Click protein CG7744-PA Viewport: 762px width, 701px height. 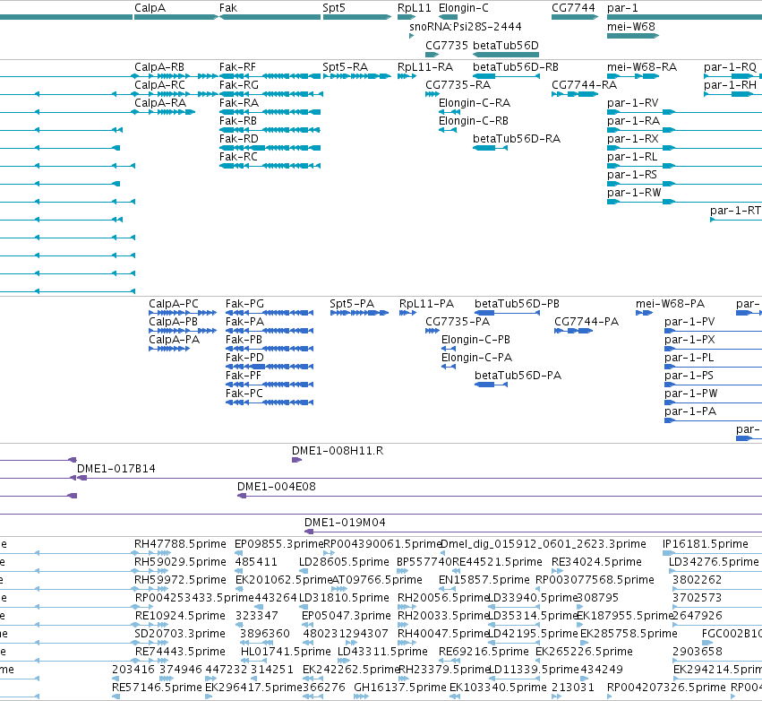(x=573, y=331)
